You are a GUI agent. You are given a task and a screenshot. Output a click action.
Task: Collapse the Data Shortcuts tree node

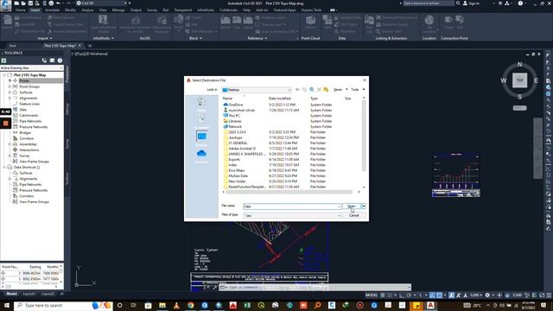tap(4, 167)
